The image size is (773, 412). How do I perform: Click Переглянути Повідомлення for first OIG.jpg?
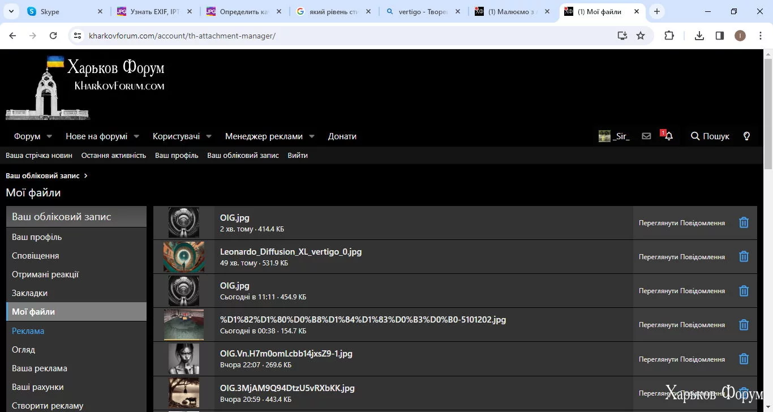pos(682,223)
